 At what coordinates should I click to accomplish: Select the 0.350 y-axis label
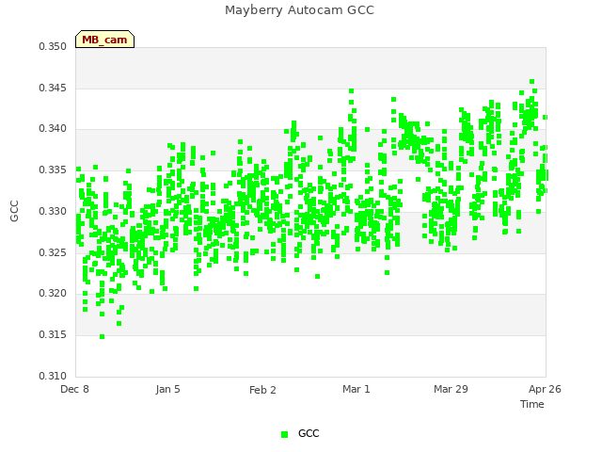pos(53,46)
